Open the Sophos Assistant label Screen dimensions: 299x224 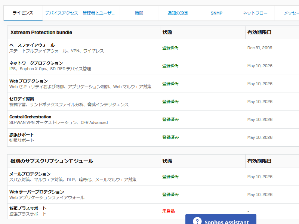point(226,222)
